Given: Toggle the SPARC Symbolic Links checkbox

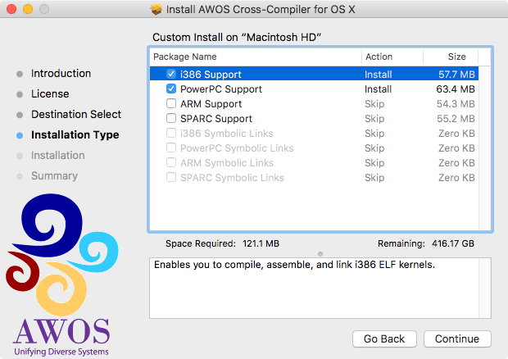Looking at the screenshot, I should [x=171, y=177].
